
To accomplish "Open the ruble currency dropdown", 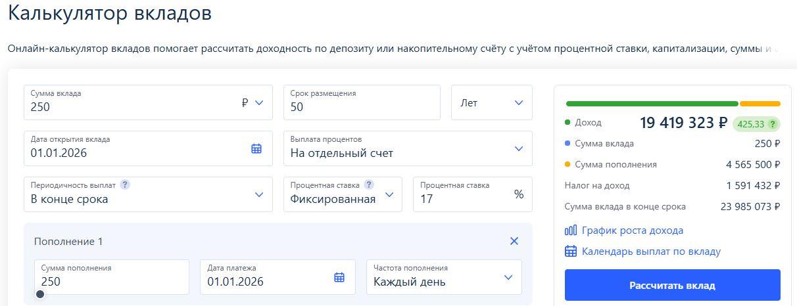I will click(253, 103).
